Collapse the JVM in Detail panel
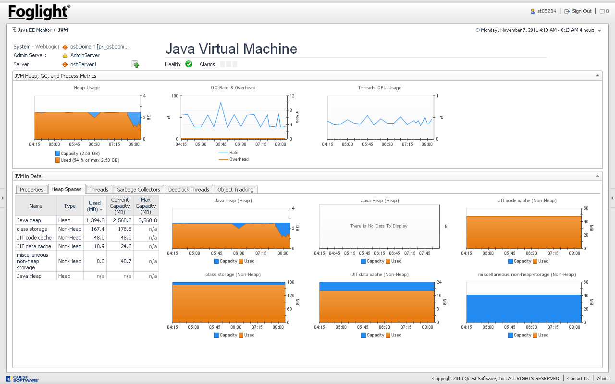Viewport: 615px width, 384px height. [x=597, y=176]
